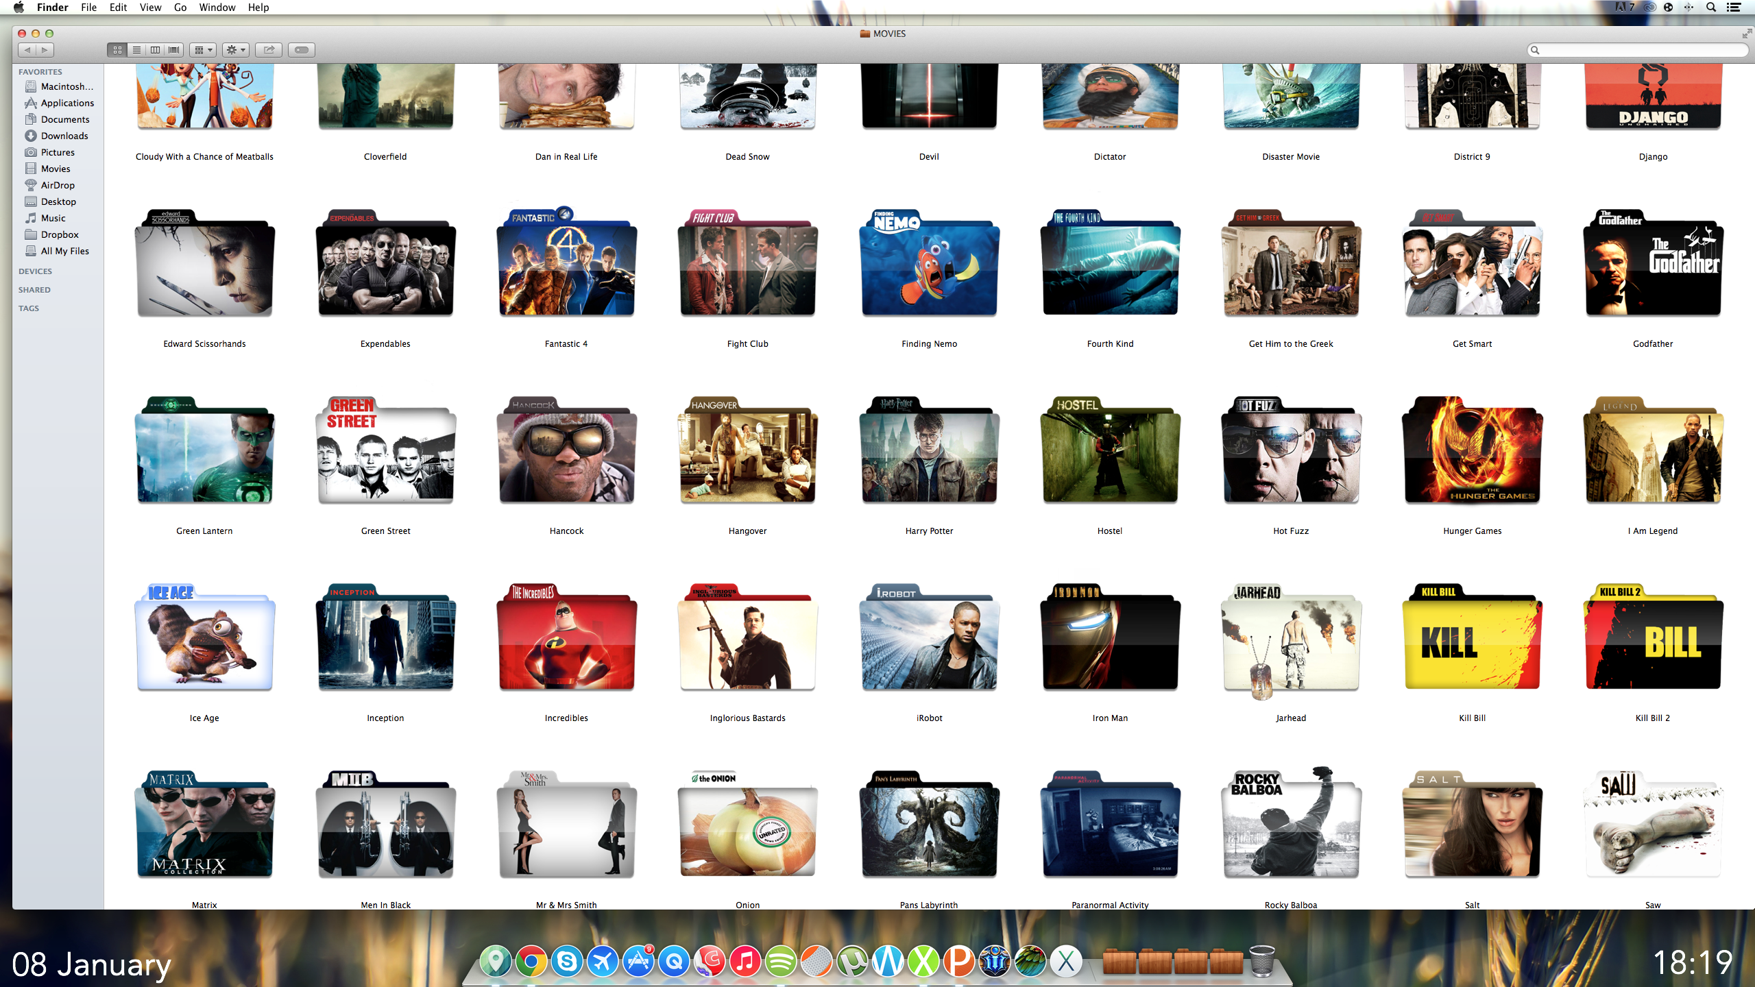The height and width of the screenshot is (987, 1755).
Task: Select Macintosh HD in the sidebar
Action: click(58, 86)
